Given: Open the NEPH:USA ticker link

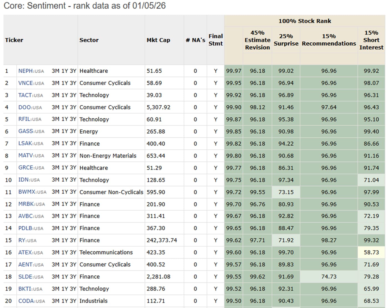Looking at the screenshot, I should pyautogui.click(x=31, y=71).
